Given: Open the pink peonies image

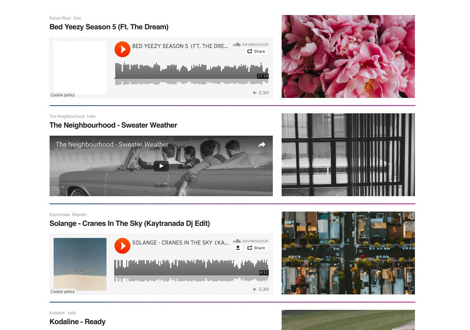Looking at the screenshot, I should tap(348, 56).
